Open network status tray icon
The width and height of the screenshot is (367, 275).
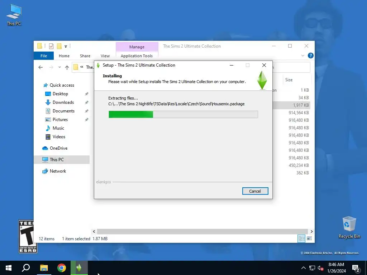tap(312, 268)
